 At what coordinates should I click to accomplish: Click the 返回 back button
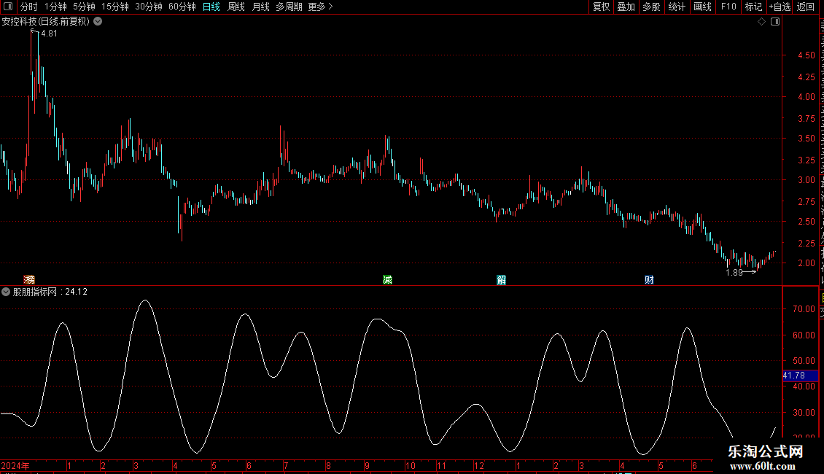[805, 7]
